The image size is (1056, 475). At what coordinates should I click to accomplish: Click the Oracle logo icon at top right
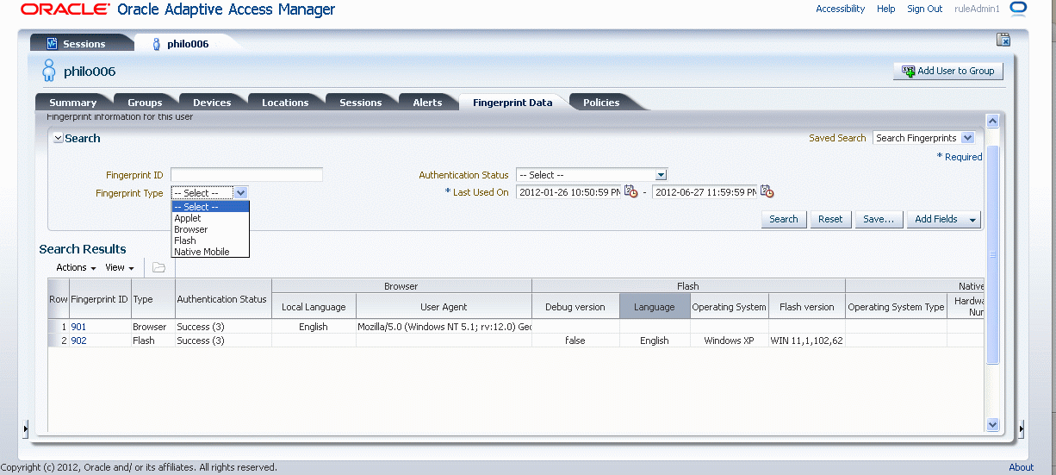[1019, 9]
